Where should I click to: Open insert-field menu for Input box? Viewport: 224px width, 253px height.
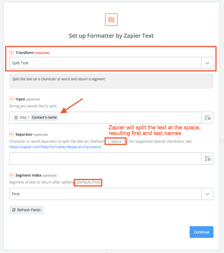pyautogui.click(x=207, y=118)
